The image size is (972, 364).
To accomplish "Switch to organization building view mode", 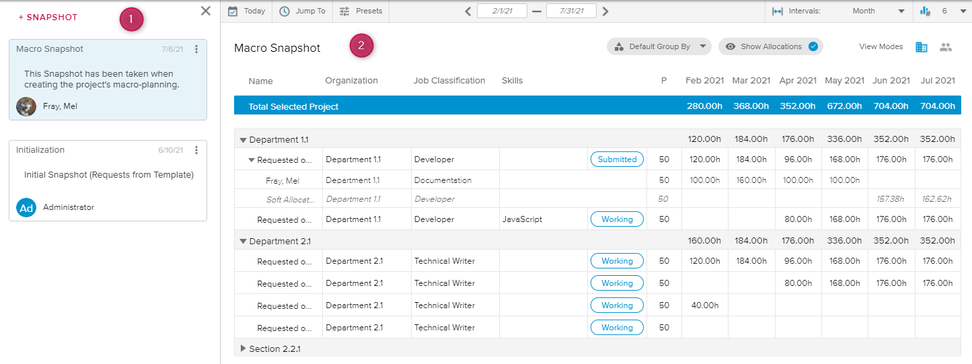I will point(922,47).
